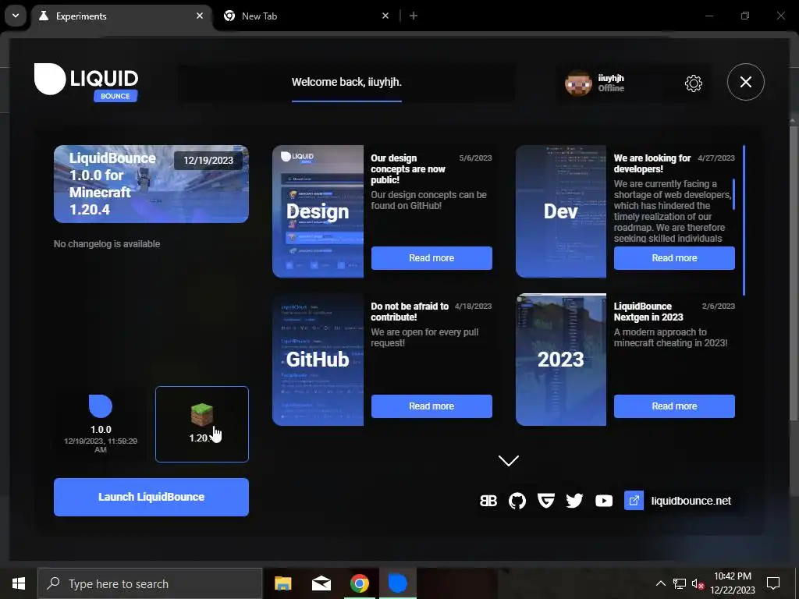Image resolution: width=799 pixels, height=599 pixels.
Task: Read more about LiquidBounce Nextgen in 2023
Action: 674,406
